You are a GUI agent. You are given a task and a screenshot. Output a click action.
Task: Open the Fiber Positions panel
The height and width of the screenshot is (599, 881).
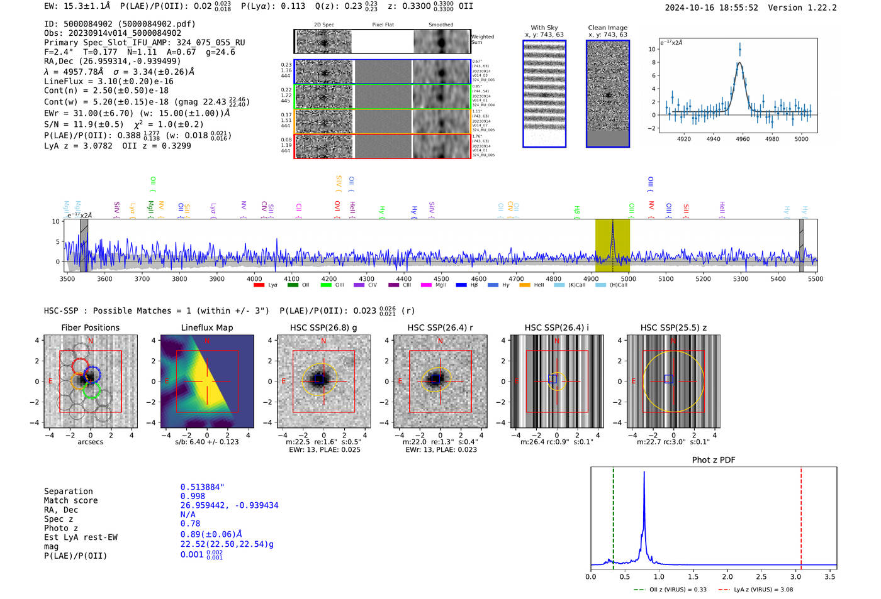point(91,381)
